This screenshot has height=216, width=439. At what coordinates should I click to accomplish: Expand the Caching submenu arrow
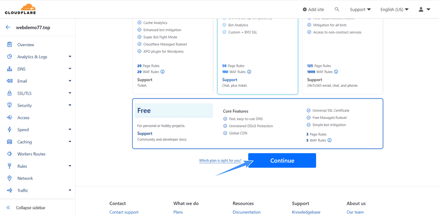[x=70, y=141]
